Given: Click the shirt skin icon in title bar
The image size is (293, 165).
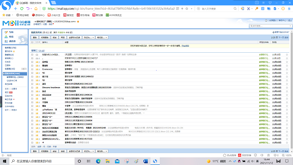Looking at the screenshot, I should tap(270, 3).
